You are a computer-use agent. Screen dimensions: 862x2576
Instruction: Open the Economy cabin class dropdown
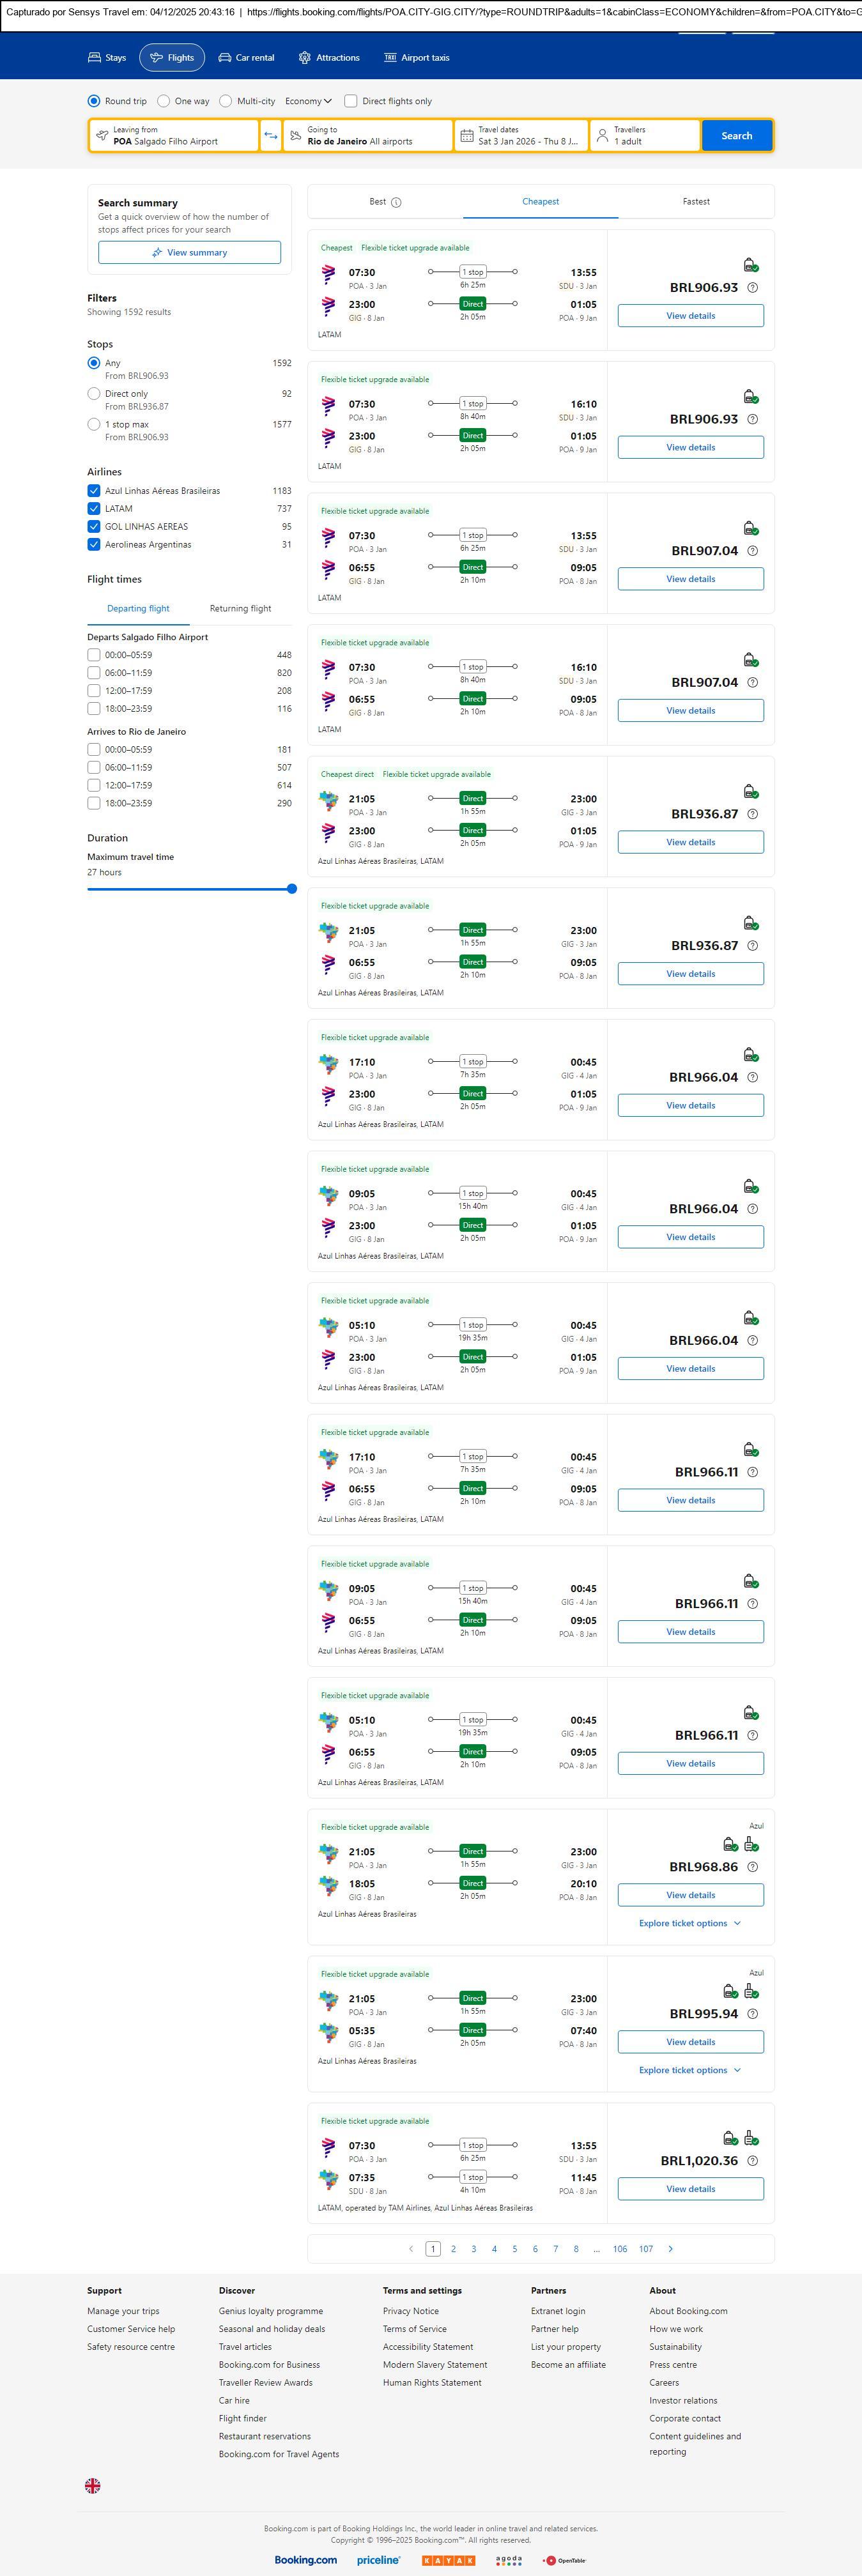pos(308,101)
